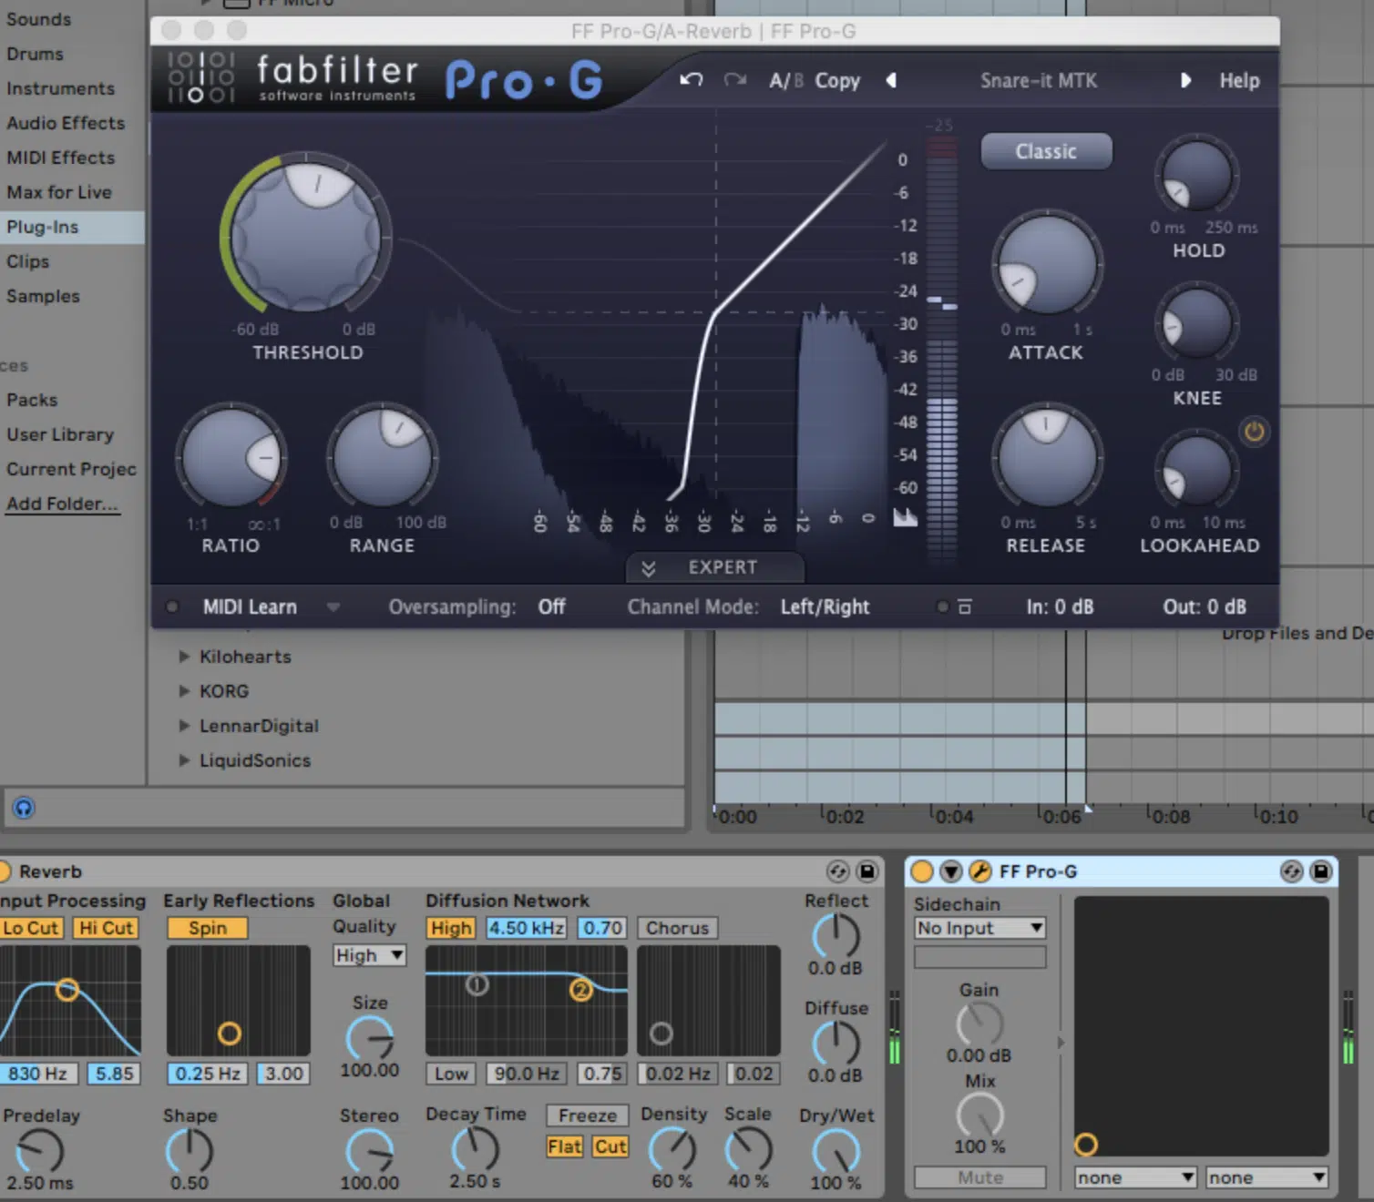Click the Release knob
Image resolution: width=1374 pixels, height=1202 pixels.
[x=1047, y=458]
